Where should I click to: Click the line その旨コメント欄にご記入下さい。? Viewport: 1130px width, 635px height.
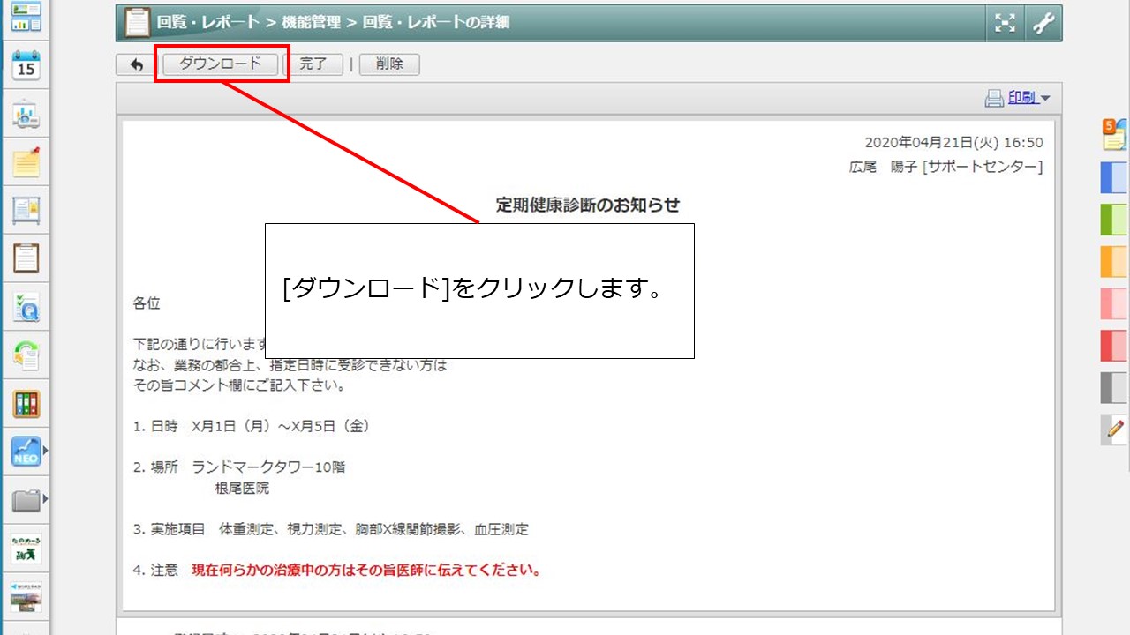[238, 385]
